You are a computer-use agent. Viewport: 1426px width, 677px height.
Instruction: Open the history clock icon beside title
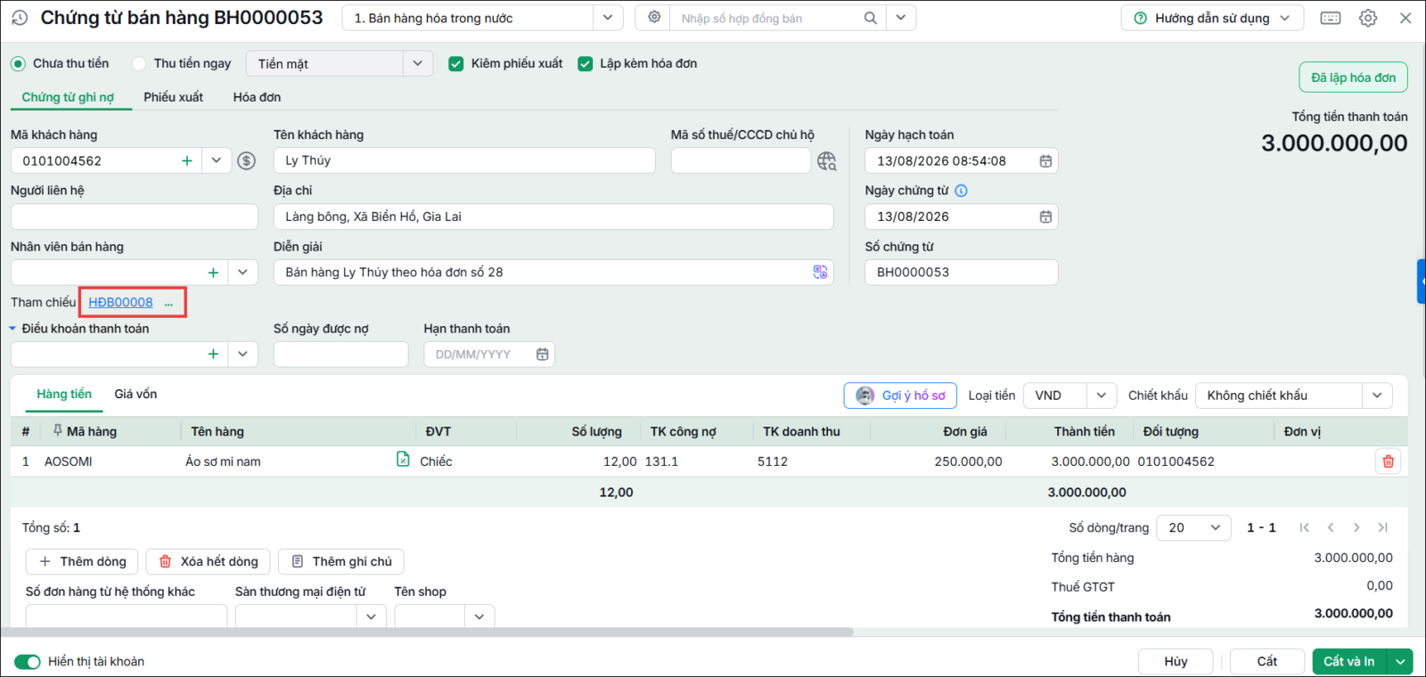coord(20,18)
